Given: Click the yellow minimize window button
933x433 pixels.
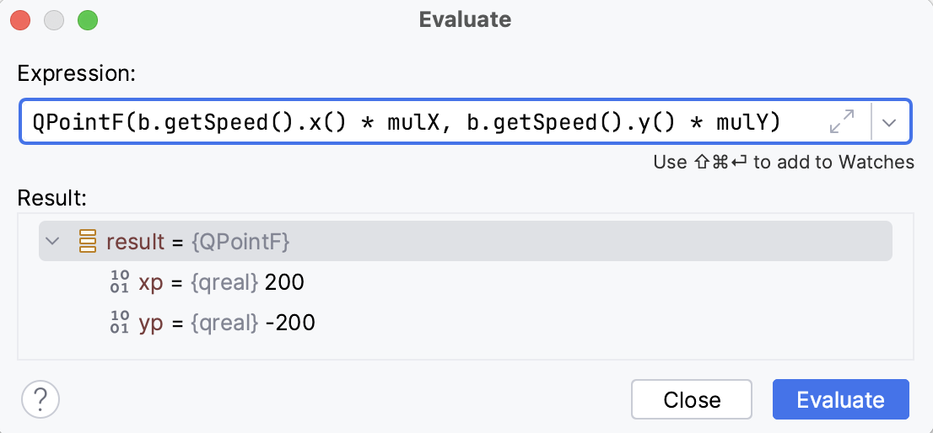Looking at the screenshot, I should pyautogui.click(x=55, y=20).
